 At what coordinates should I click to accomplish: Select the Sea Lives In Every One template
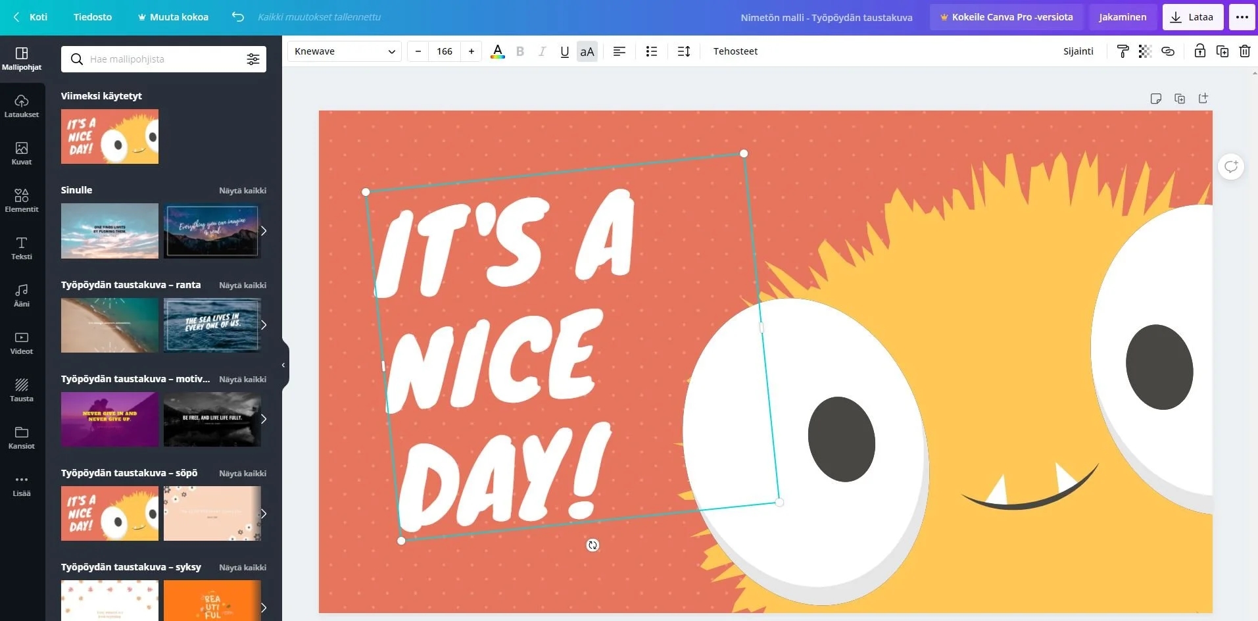[212, 325]
